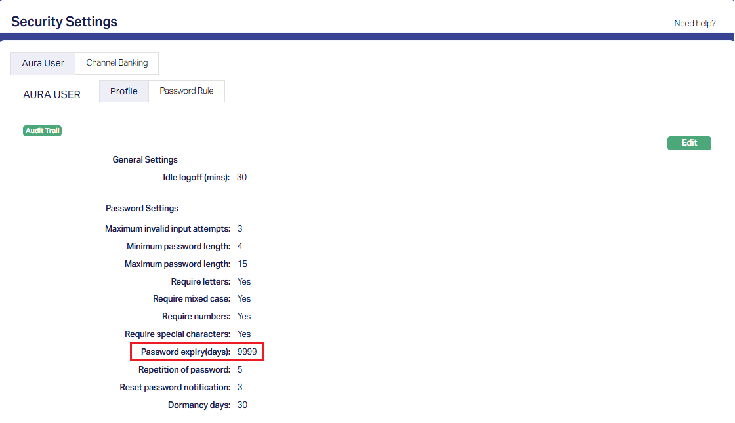Click the Password Settings section heading
The height and width of the screenshot is (423, 735).
click(x=142, y=209)
